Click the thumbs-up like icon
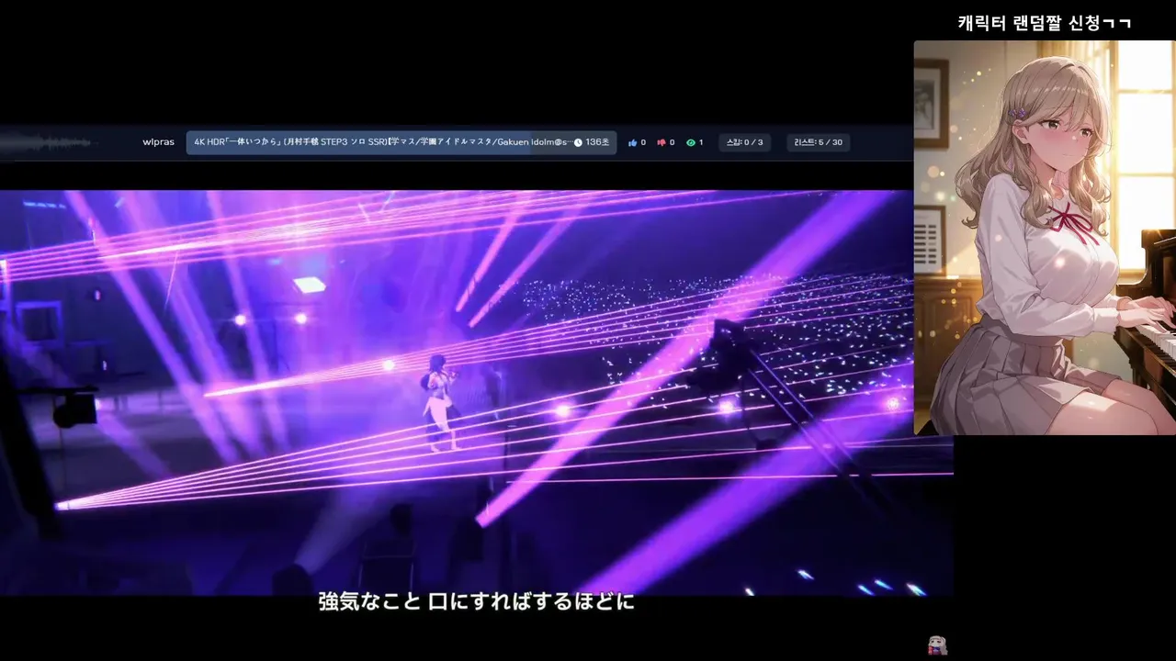 632,142
